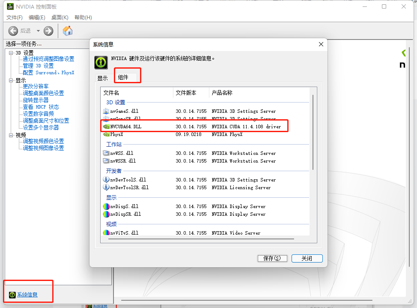
Task: Click the 关闭 button
Action: [x=307, y=258]
